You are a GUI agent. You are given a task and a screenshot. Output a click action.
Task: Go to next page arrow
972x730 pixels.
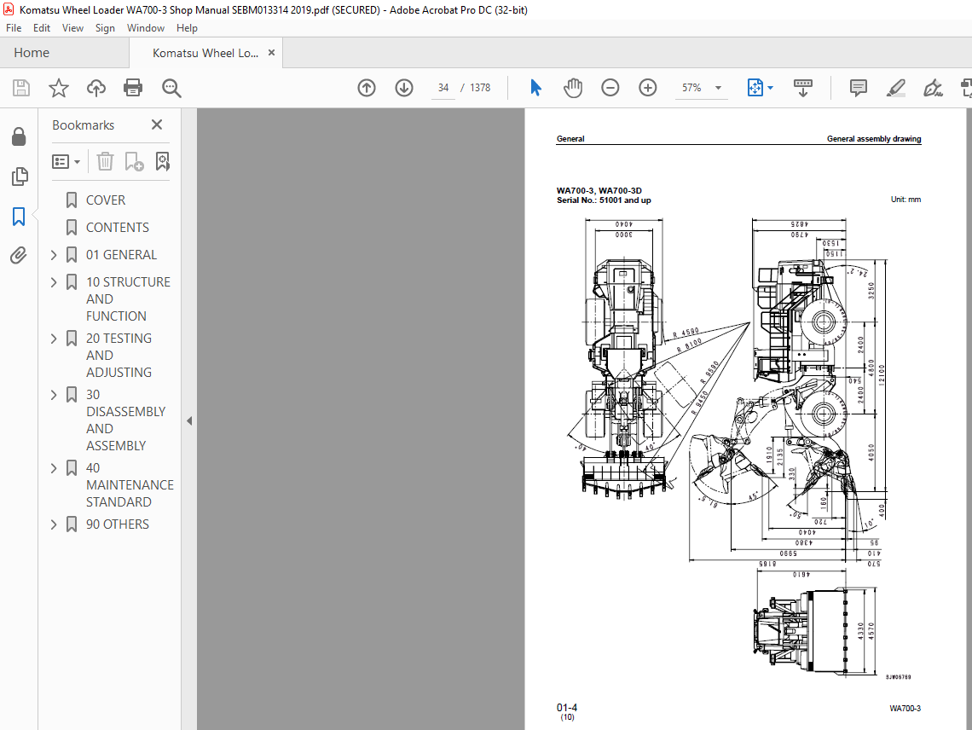[x=404, y=88]
